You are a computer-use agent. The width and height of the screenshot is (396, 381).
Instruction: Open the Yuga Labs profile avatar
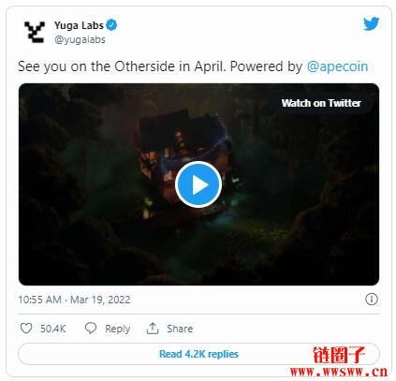pos(35,32)
